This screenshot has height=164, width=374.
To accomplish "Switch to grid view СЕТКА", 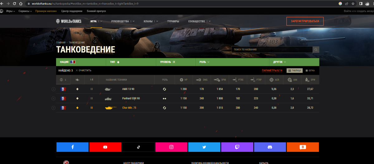I will click(310, 71).
